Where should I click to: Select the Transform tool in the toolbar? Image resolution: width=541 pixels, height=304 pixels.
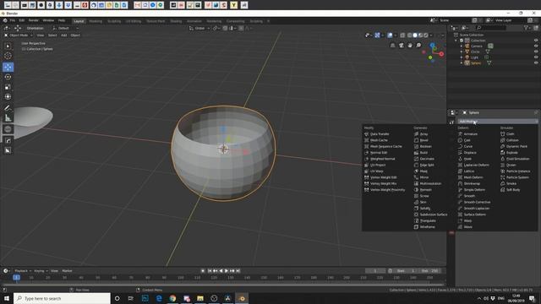8,97
